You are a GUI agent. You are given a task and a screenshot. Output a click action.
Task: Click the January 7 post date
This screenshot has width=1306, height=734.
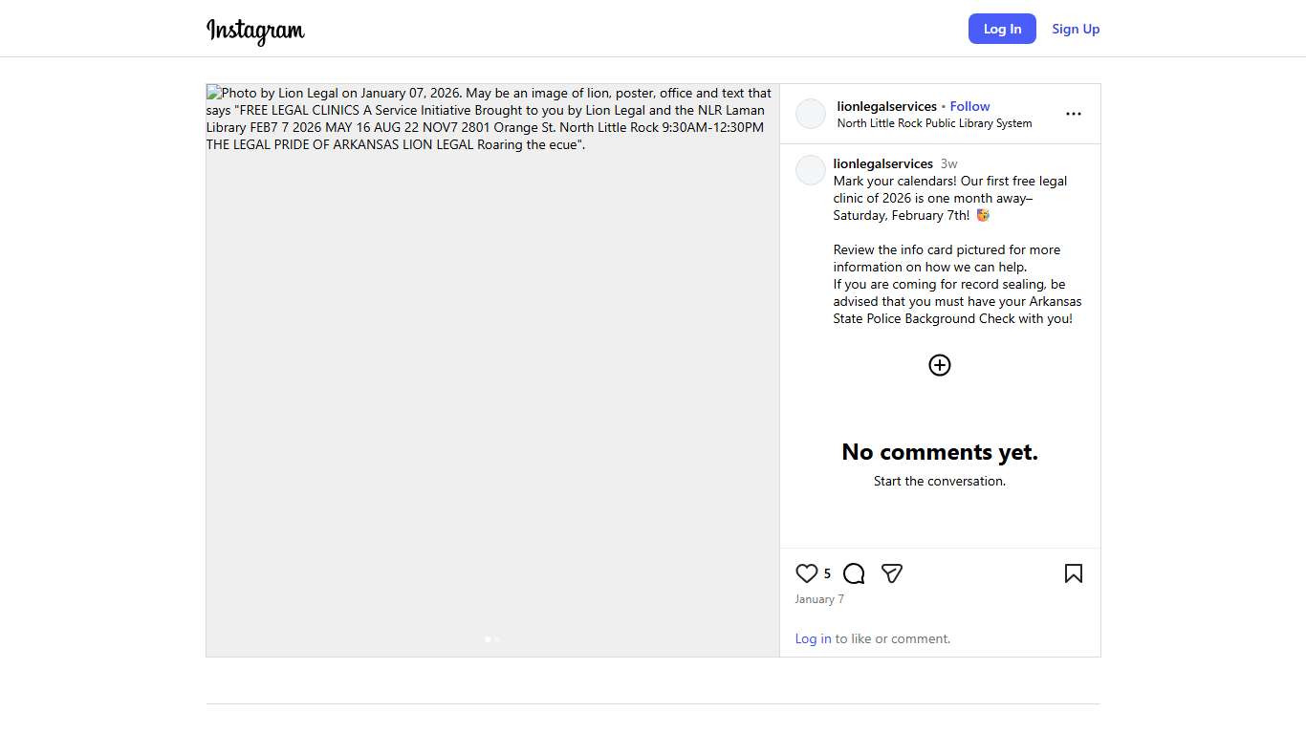click(819, 599)
